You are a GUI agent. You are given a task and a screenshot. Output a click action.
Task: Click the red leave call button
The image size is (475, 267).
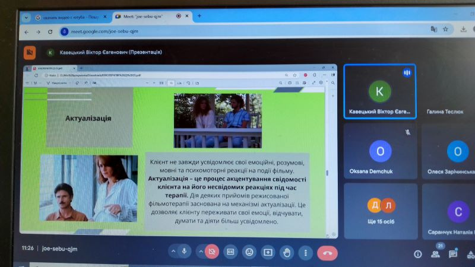tap(327, 253)
